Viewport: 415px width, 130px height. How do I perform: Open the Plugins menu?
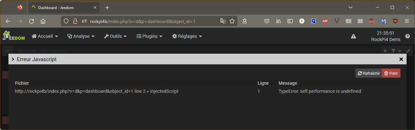pyautogui.click(x=149, y=36)
